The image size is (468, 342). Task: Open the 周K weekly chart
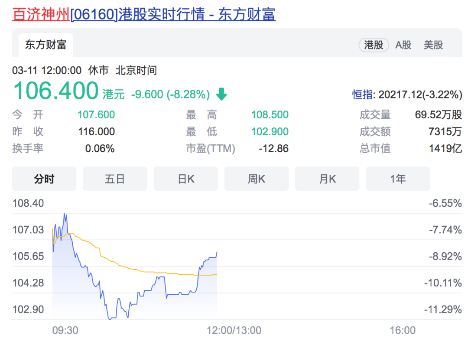coord(256,179)
